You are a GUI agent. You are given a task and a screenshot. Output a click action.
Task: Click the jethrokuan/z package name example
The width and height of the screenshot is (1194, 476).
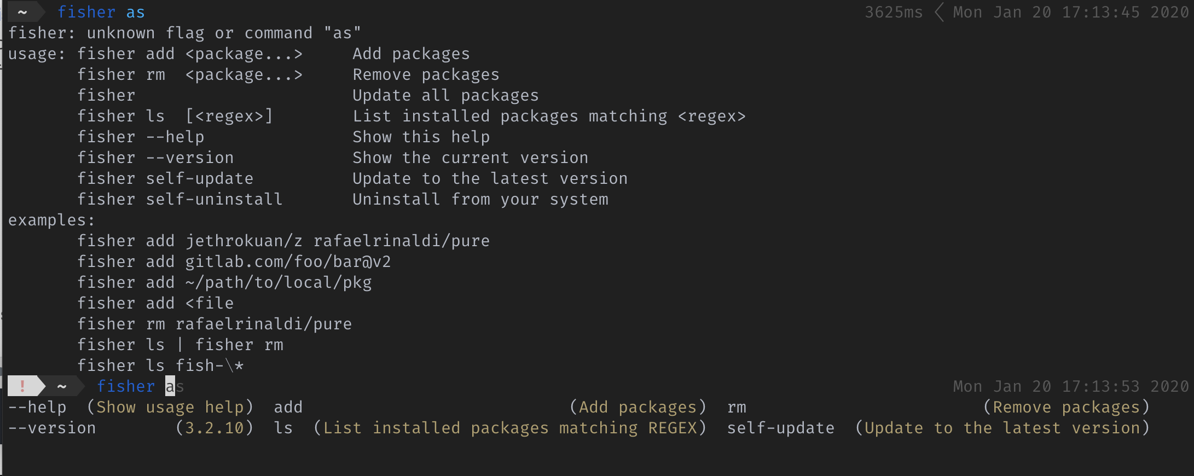tap(244, 241)
